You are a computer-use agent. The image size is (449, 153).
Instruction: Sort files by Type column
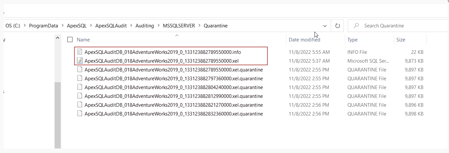point(352,39)
